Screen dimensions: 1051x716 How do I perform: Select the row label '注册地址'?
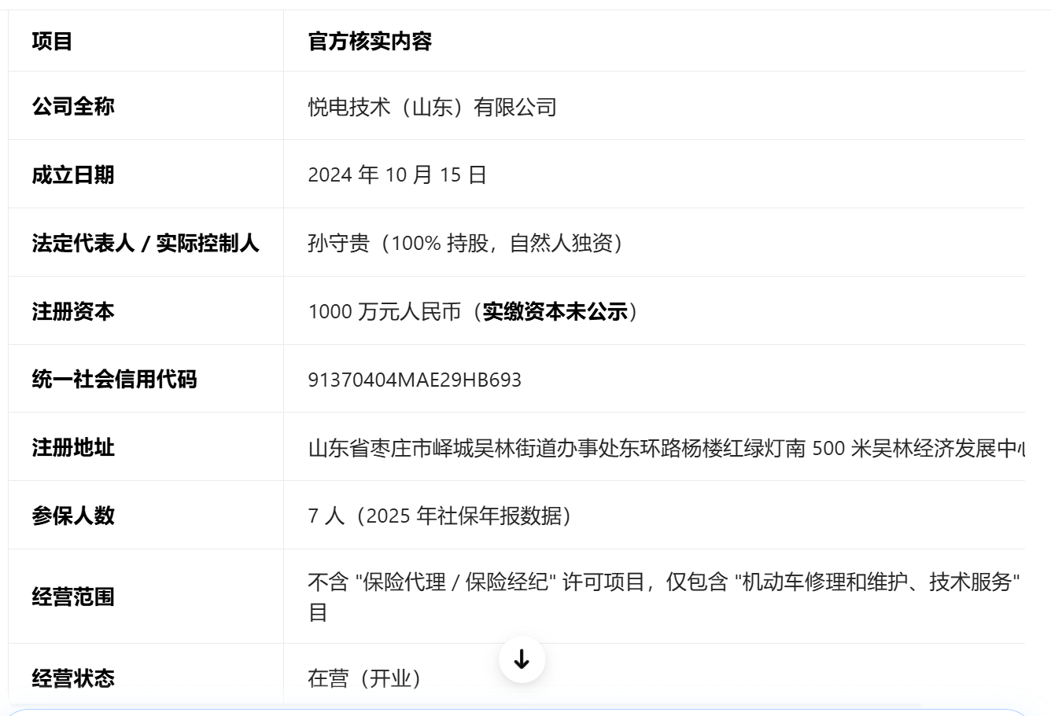pos(73,448)
